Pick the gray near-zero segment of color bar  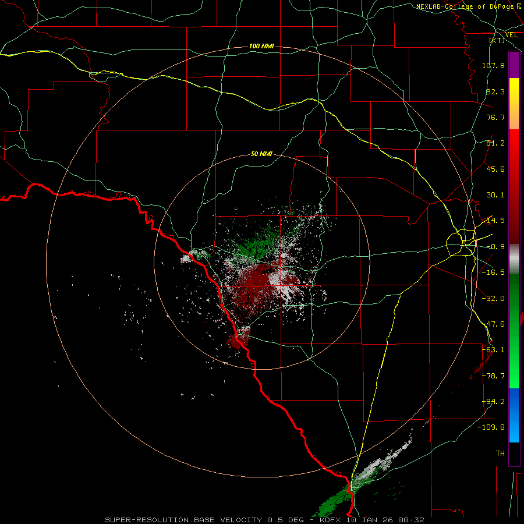tap(514, 259)
